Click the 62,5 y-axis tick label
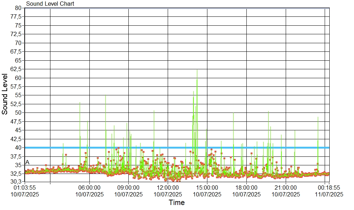Viewport: 354px width, 210px height. 16,69
